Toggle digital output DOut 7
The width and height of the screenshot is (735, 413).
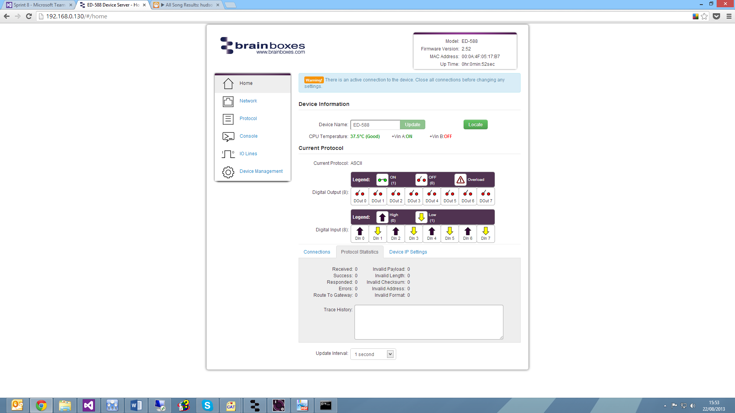pyautogui.click(x=486, y=196)
